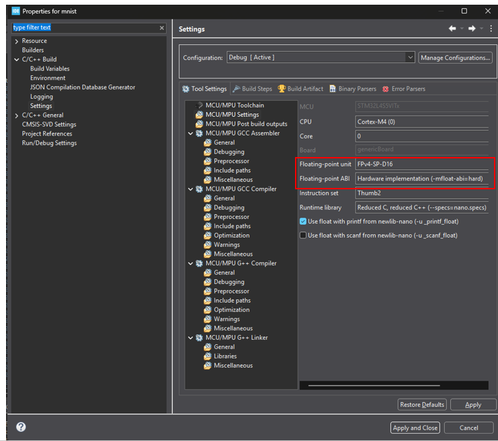Click icon beside Preprocessor under GCC Compiler
This screenshot has width=498, height=441.
click(208, 217)
